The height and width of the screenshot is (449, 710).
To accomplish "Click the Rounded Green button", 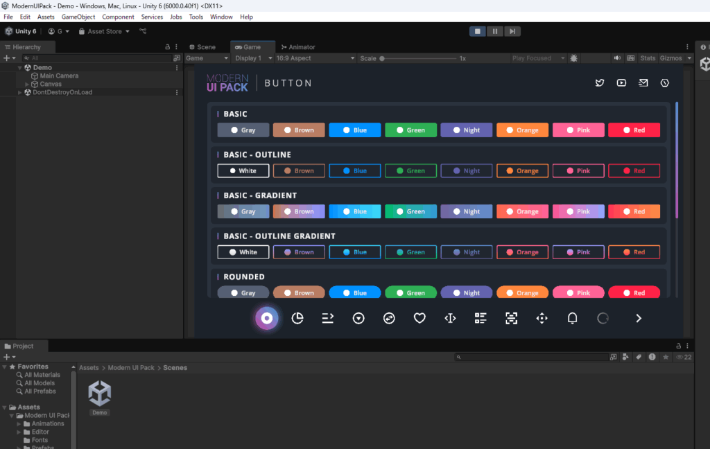I will [410, 292].
